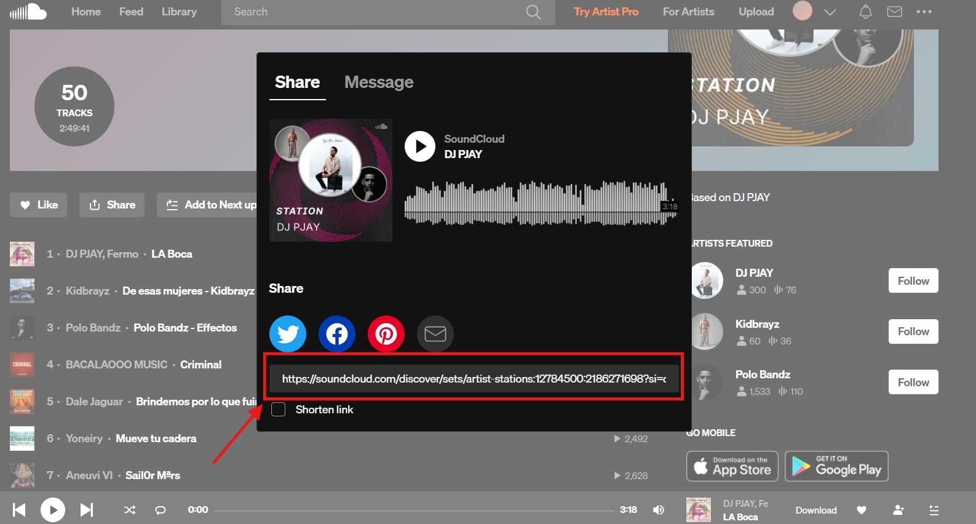Follow artist icon in player bar
This screenshot has width=976, height=524.
click(899, 510)
